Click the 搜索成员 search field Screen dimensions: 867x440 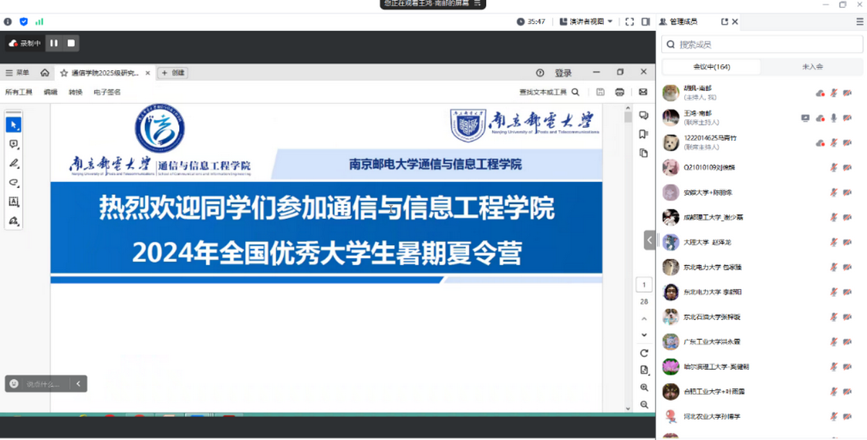tap(766, 45)
